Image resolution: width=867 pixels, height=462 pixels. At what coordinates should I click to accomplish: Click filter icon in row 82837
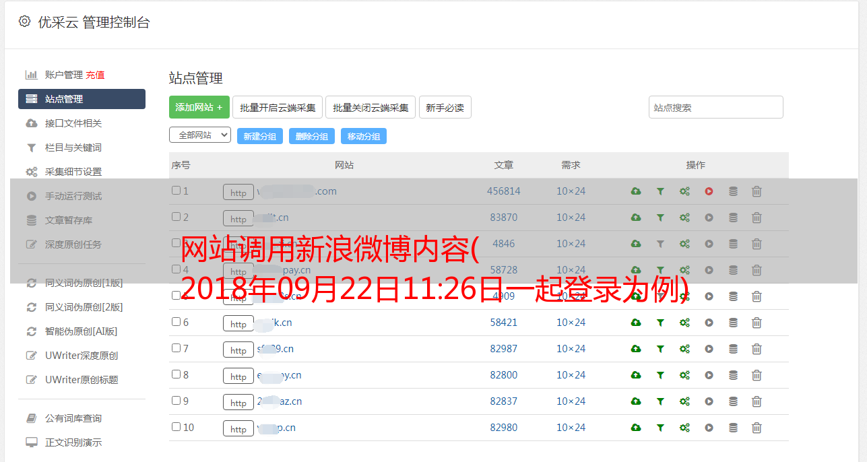tap(660, 401)
